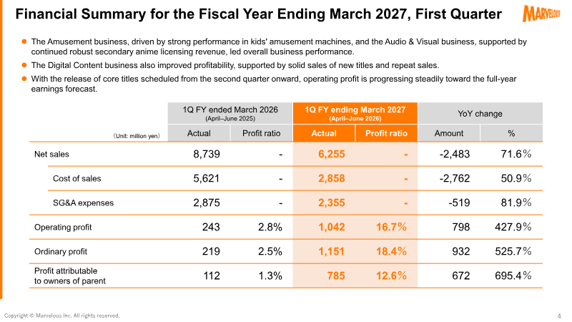Click the slide title heading
This screenshot has width=572, height=322.
coord(258,14)
